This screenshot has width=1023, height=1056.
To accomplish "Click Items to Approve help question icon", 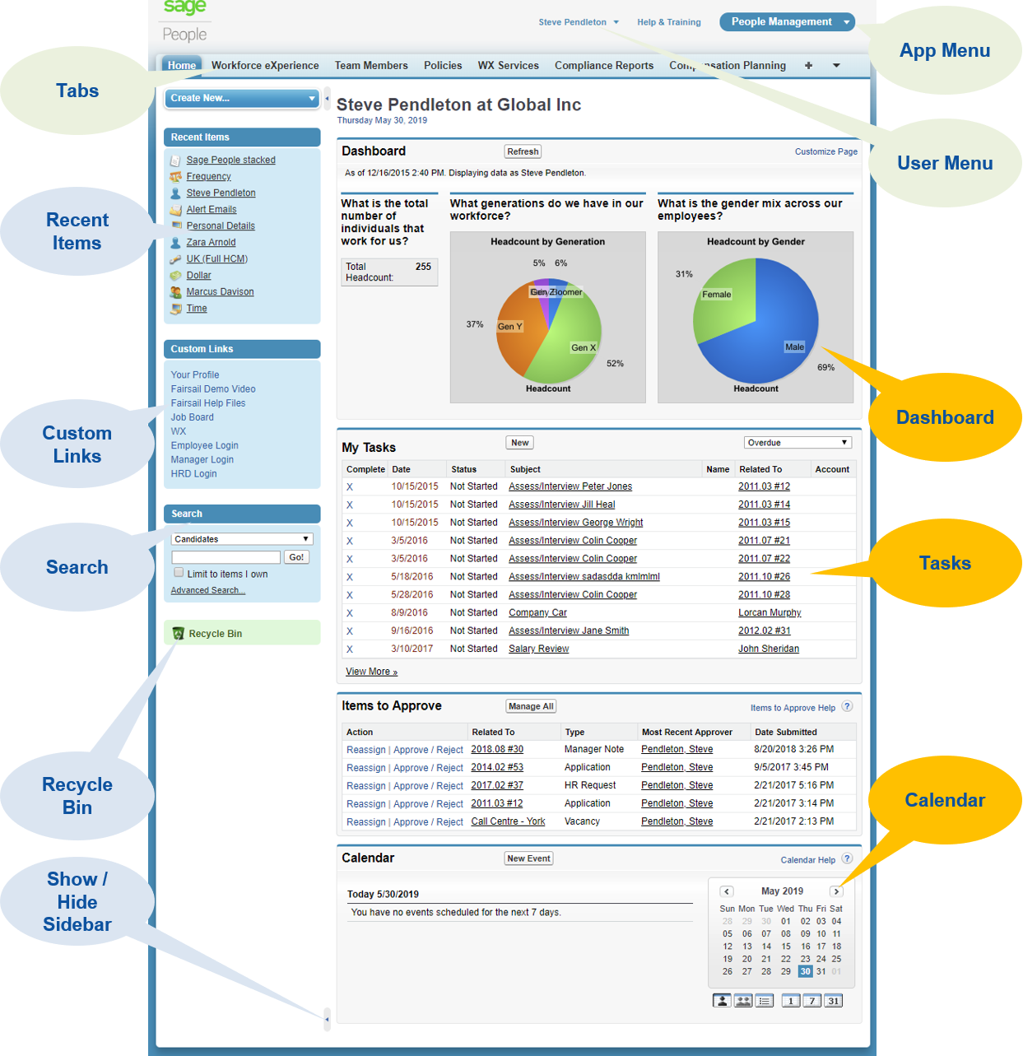I will [847, 707].
